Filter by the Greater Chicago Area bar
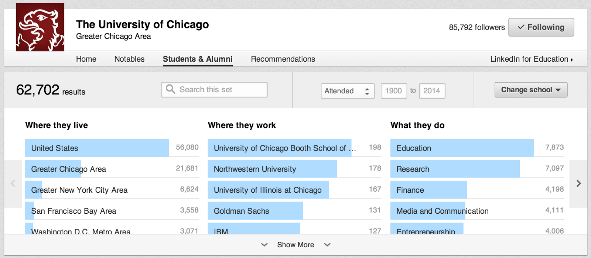This screenshot has width=591, height=258. click(69, 169)
